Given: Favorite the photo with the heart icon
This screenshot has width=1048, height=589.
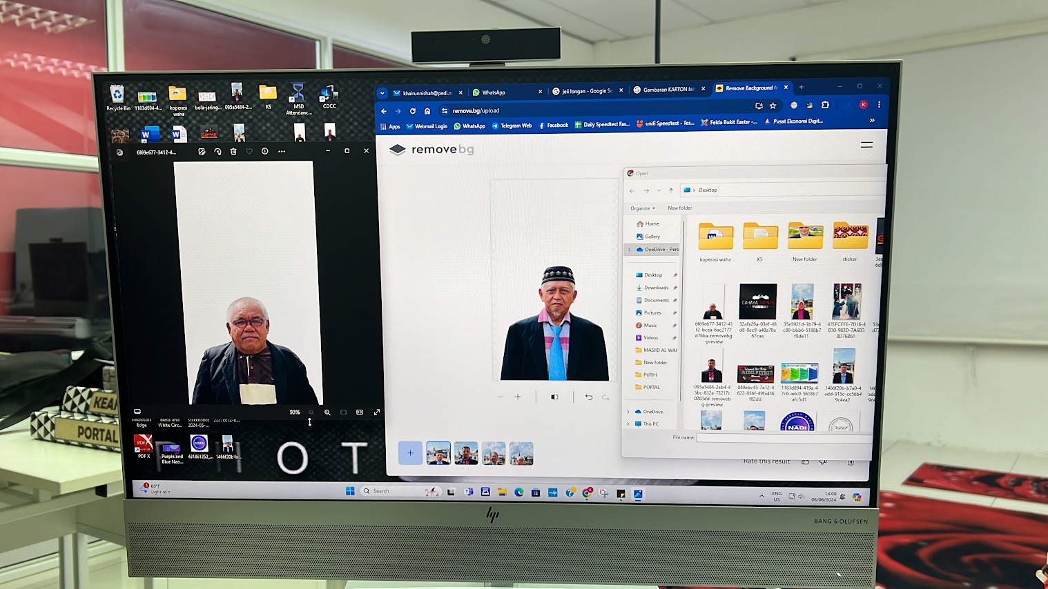Looking at the screenshot, I should (x=249, y=152).
